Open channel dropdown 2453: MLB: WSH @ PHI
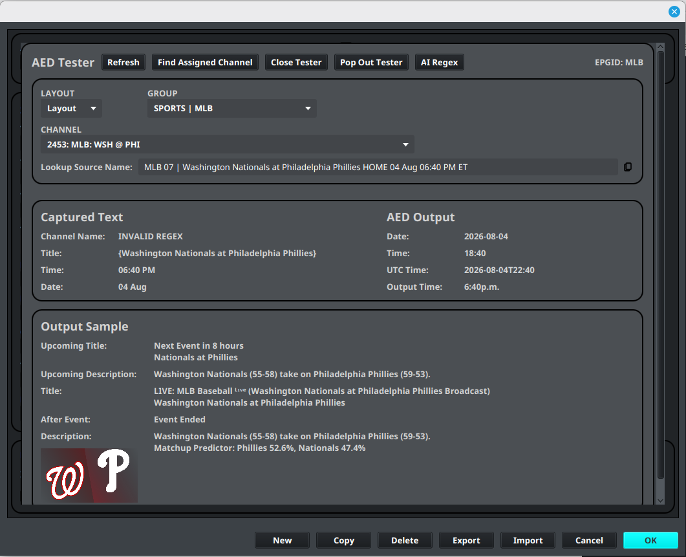The image size is (686, 557). coord(228,144)
